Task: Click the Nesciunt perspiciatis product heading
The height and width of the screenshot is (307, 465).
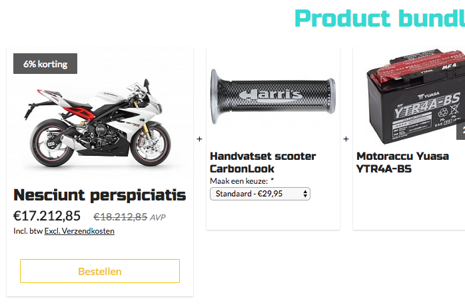Action: [100, 195]
